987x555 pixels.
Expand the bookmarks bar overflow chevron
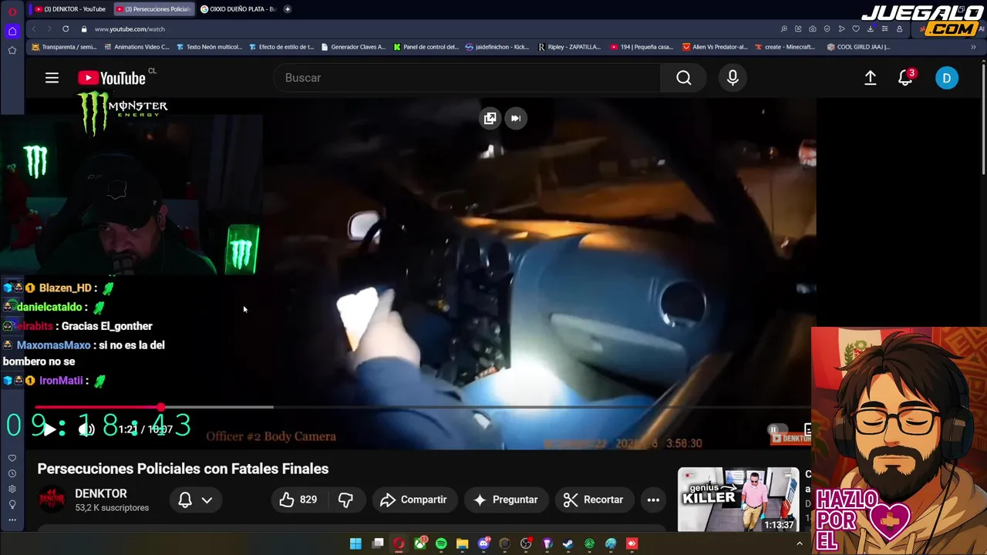coord(973,46)
